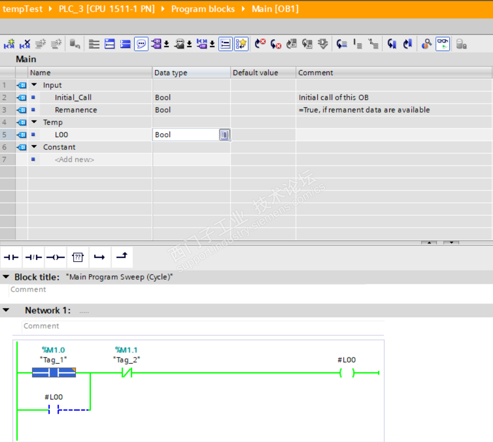The image size is (493, 442).
Task: Toggle network comments display button
Action: 141,44
